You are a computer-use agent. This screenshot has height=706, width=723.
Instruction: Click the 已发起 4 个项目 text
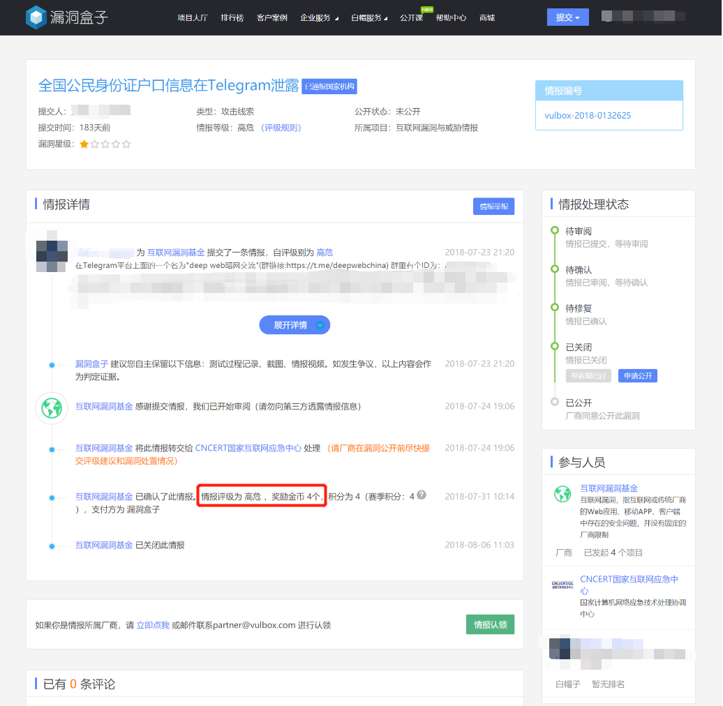(613, 553)
